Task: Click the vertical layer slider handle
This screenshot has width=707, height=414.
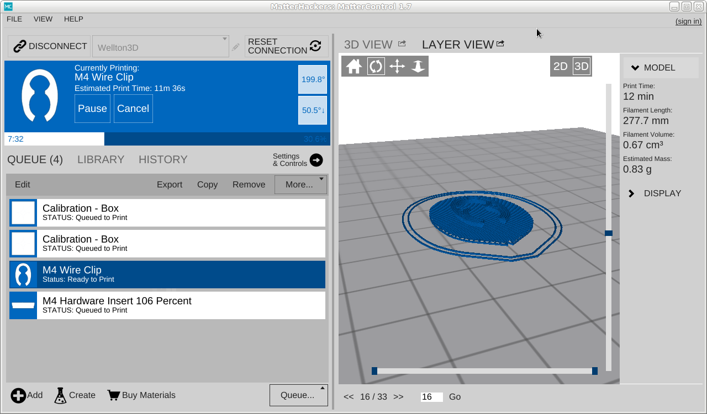Action: click(x=609, y=233)
